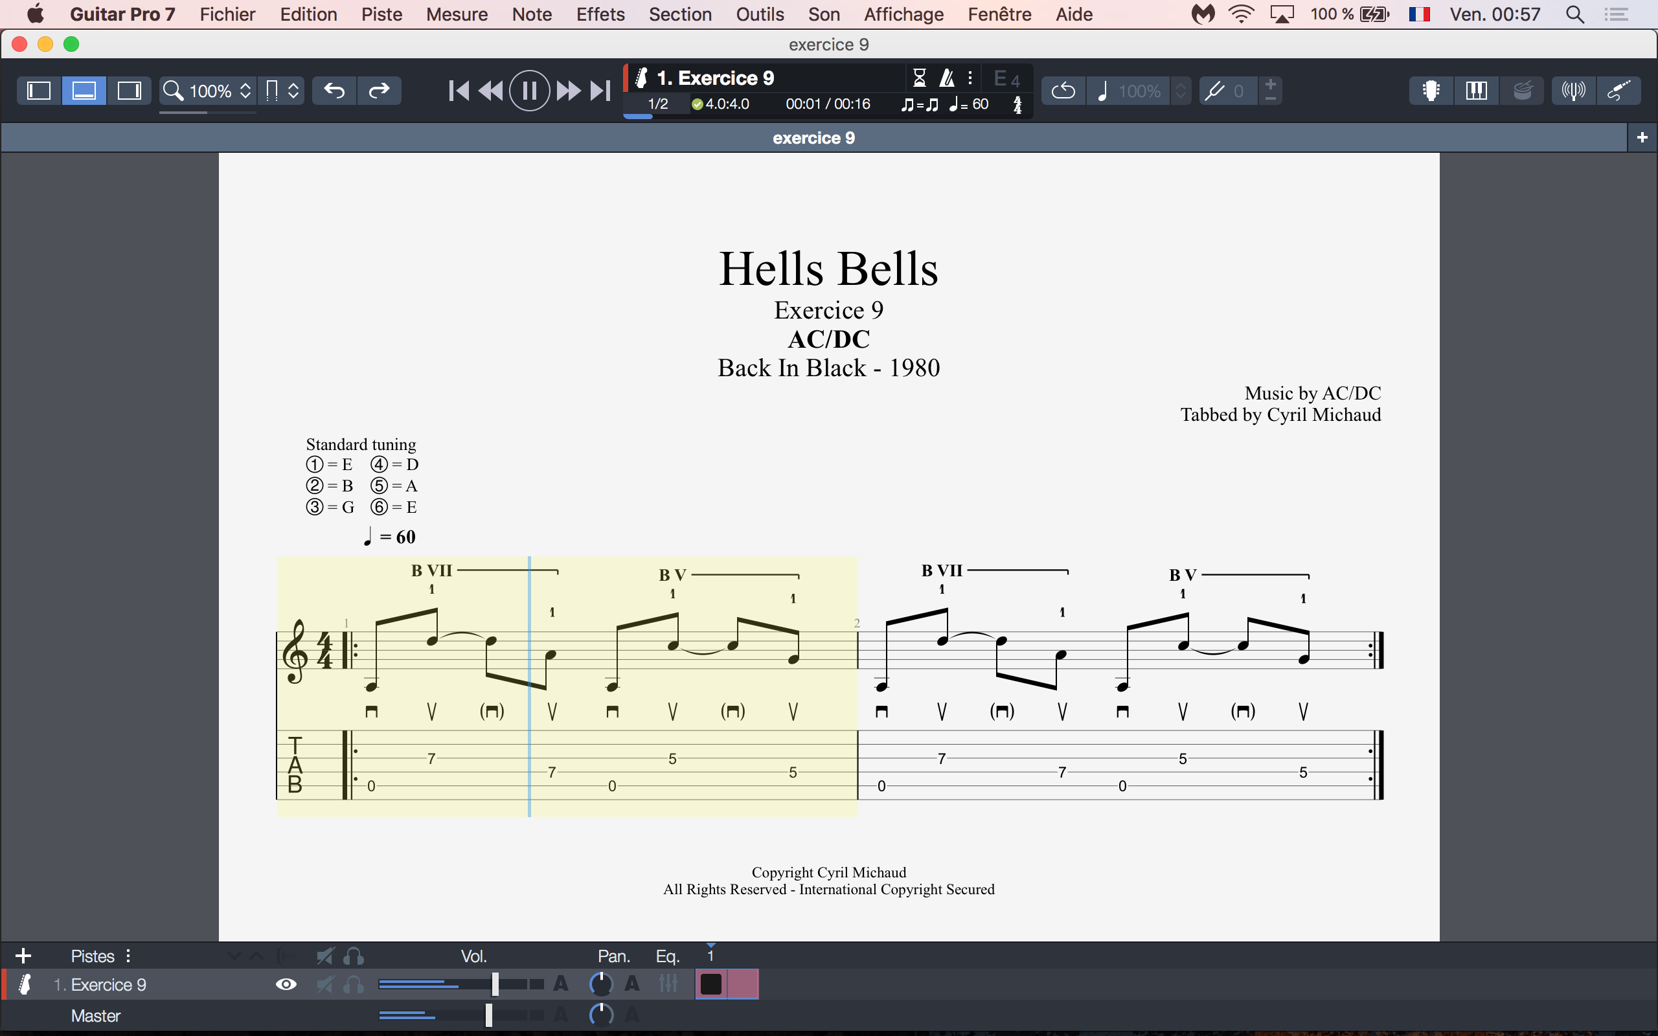Open the tuning fork transpose tool

click(1215, 91)
